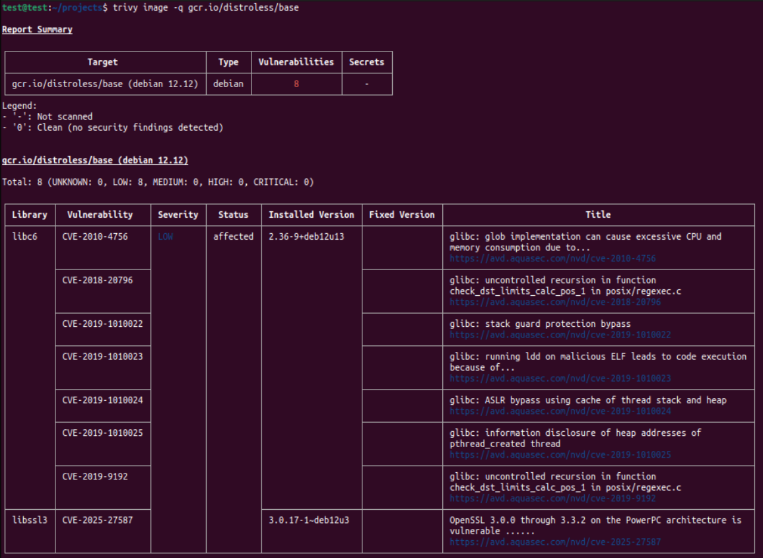Open the cve-2019-1010023 advisory link

click(560, 378)
